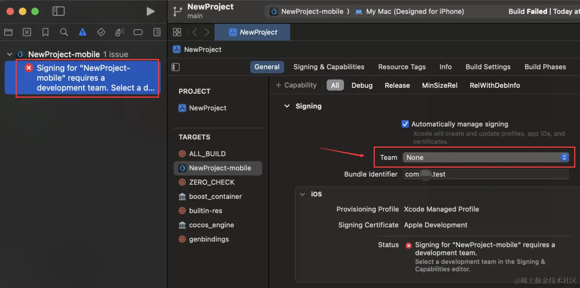This screenshot has width=580, height=288.
Task: Click the red error icon in issue list
Action: click(x=29, y=68)
